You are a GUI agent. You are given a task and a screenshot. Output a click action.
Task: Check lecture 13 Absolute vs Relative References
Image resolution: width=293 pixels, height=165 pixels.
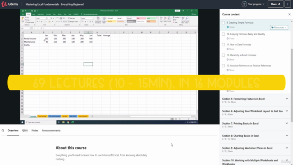(223, 66)
